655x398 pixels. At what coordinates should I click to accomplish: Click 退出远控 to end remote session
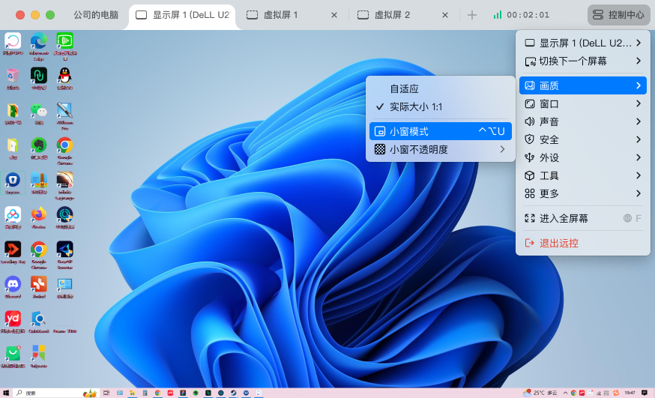pyautogui.click(x=583, y=243)
